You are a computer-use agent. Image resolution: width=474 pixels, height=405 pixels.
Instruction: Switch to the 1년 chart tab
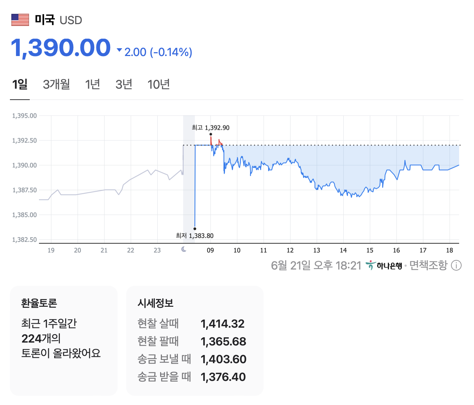[x=92, y=84]
